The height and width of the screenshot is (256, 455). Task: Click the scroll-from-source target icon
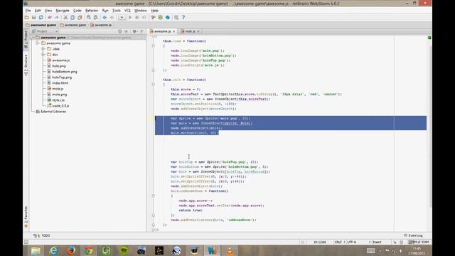coord(120,31)
